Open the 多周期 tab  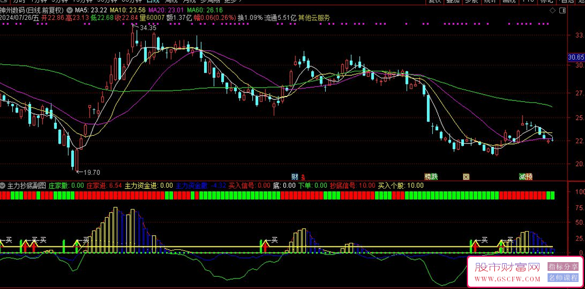pos(210,1)
